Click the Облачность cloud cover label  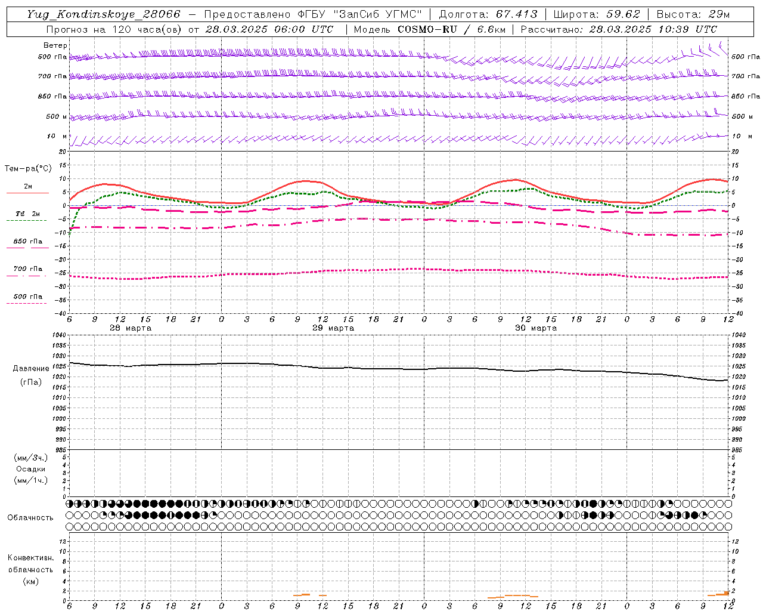[x=30, y=518]
